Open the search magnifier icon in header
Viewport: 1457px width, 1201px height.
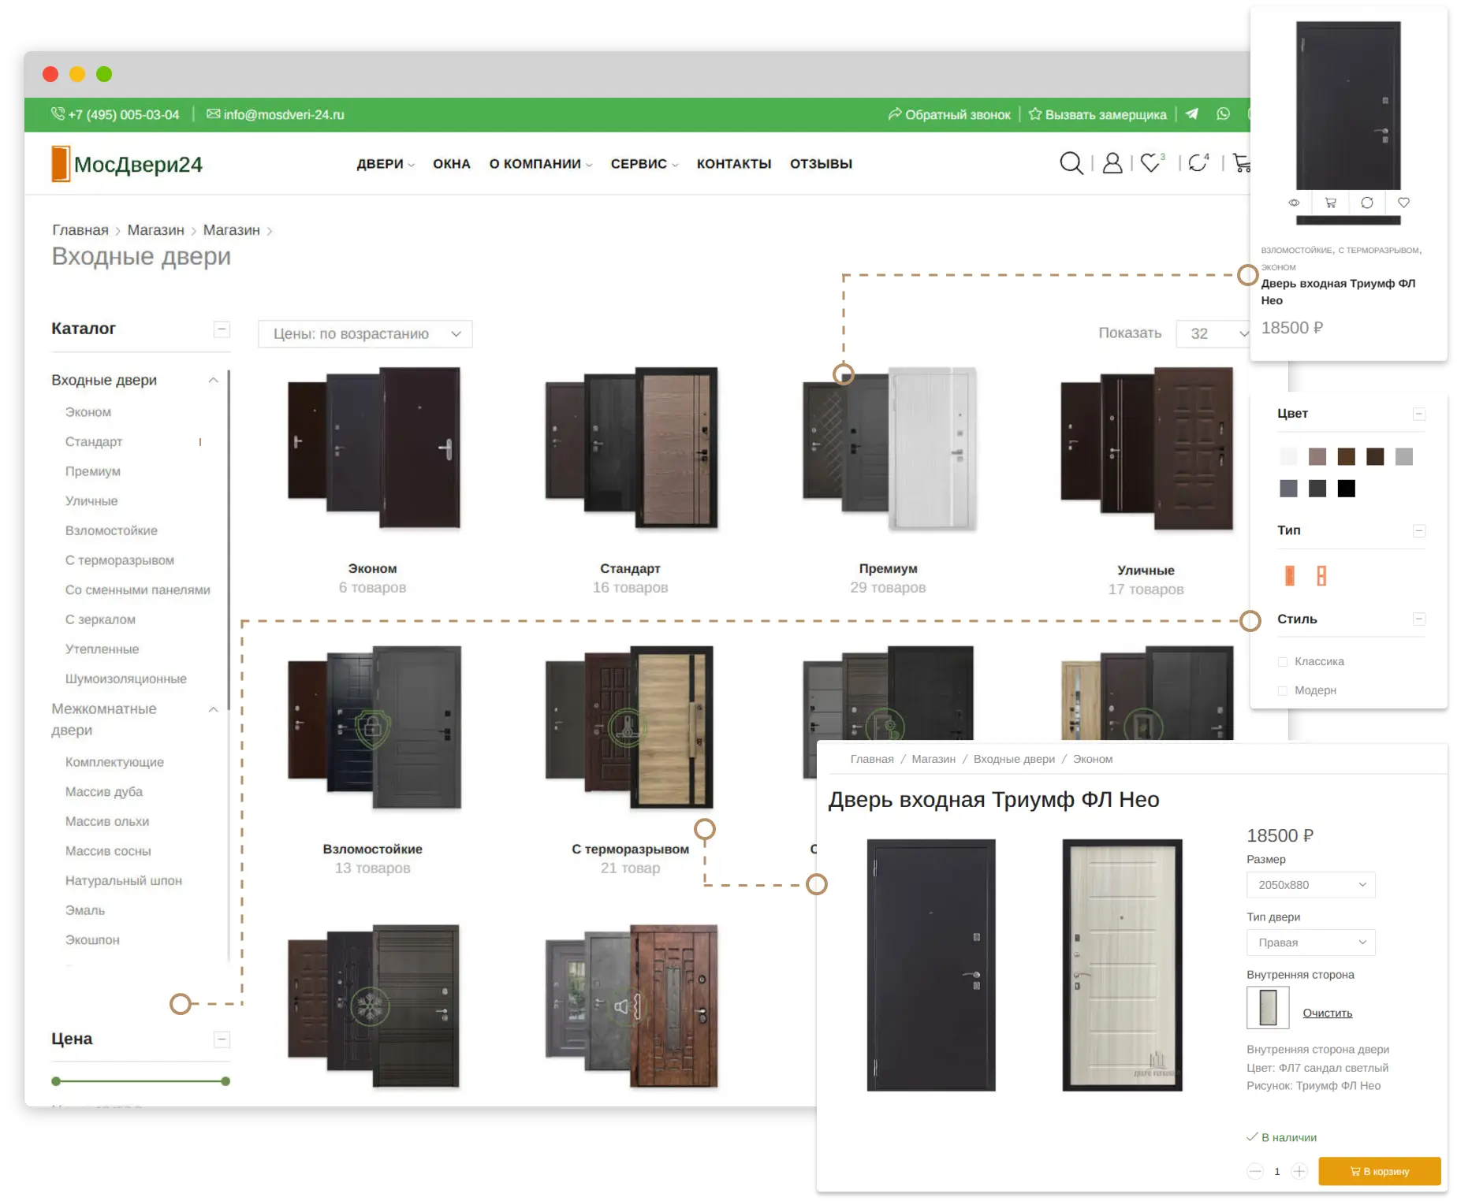pyautogui.click(x=1071, y=163)
